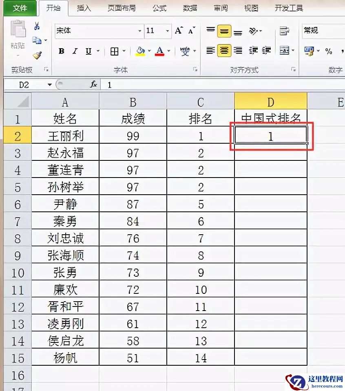345x391 pixels.
Task: Click the Cut scissors icon
Action: tap(37, 26)
